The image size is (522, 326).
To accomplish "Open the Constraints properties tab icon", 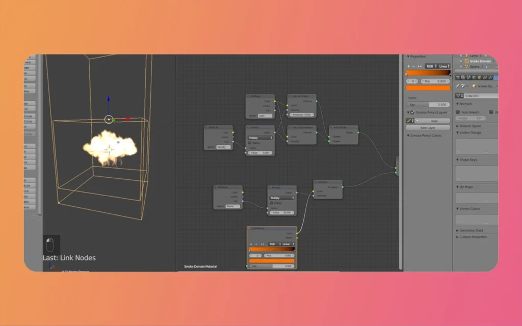I will coord(485,77).
